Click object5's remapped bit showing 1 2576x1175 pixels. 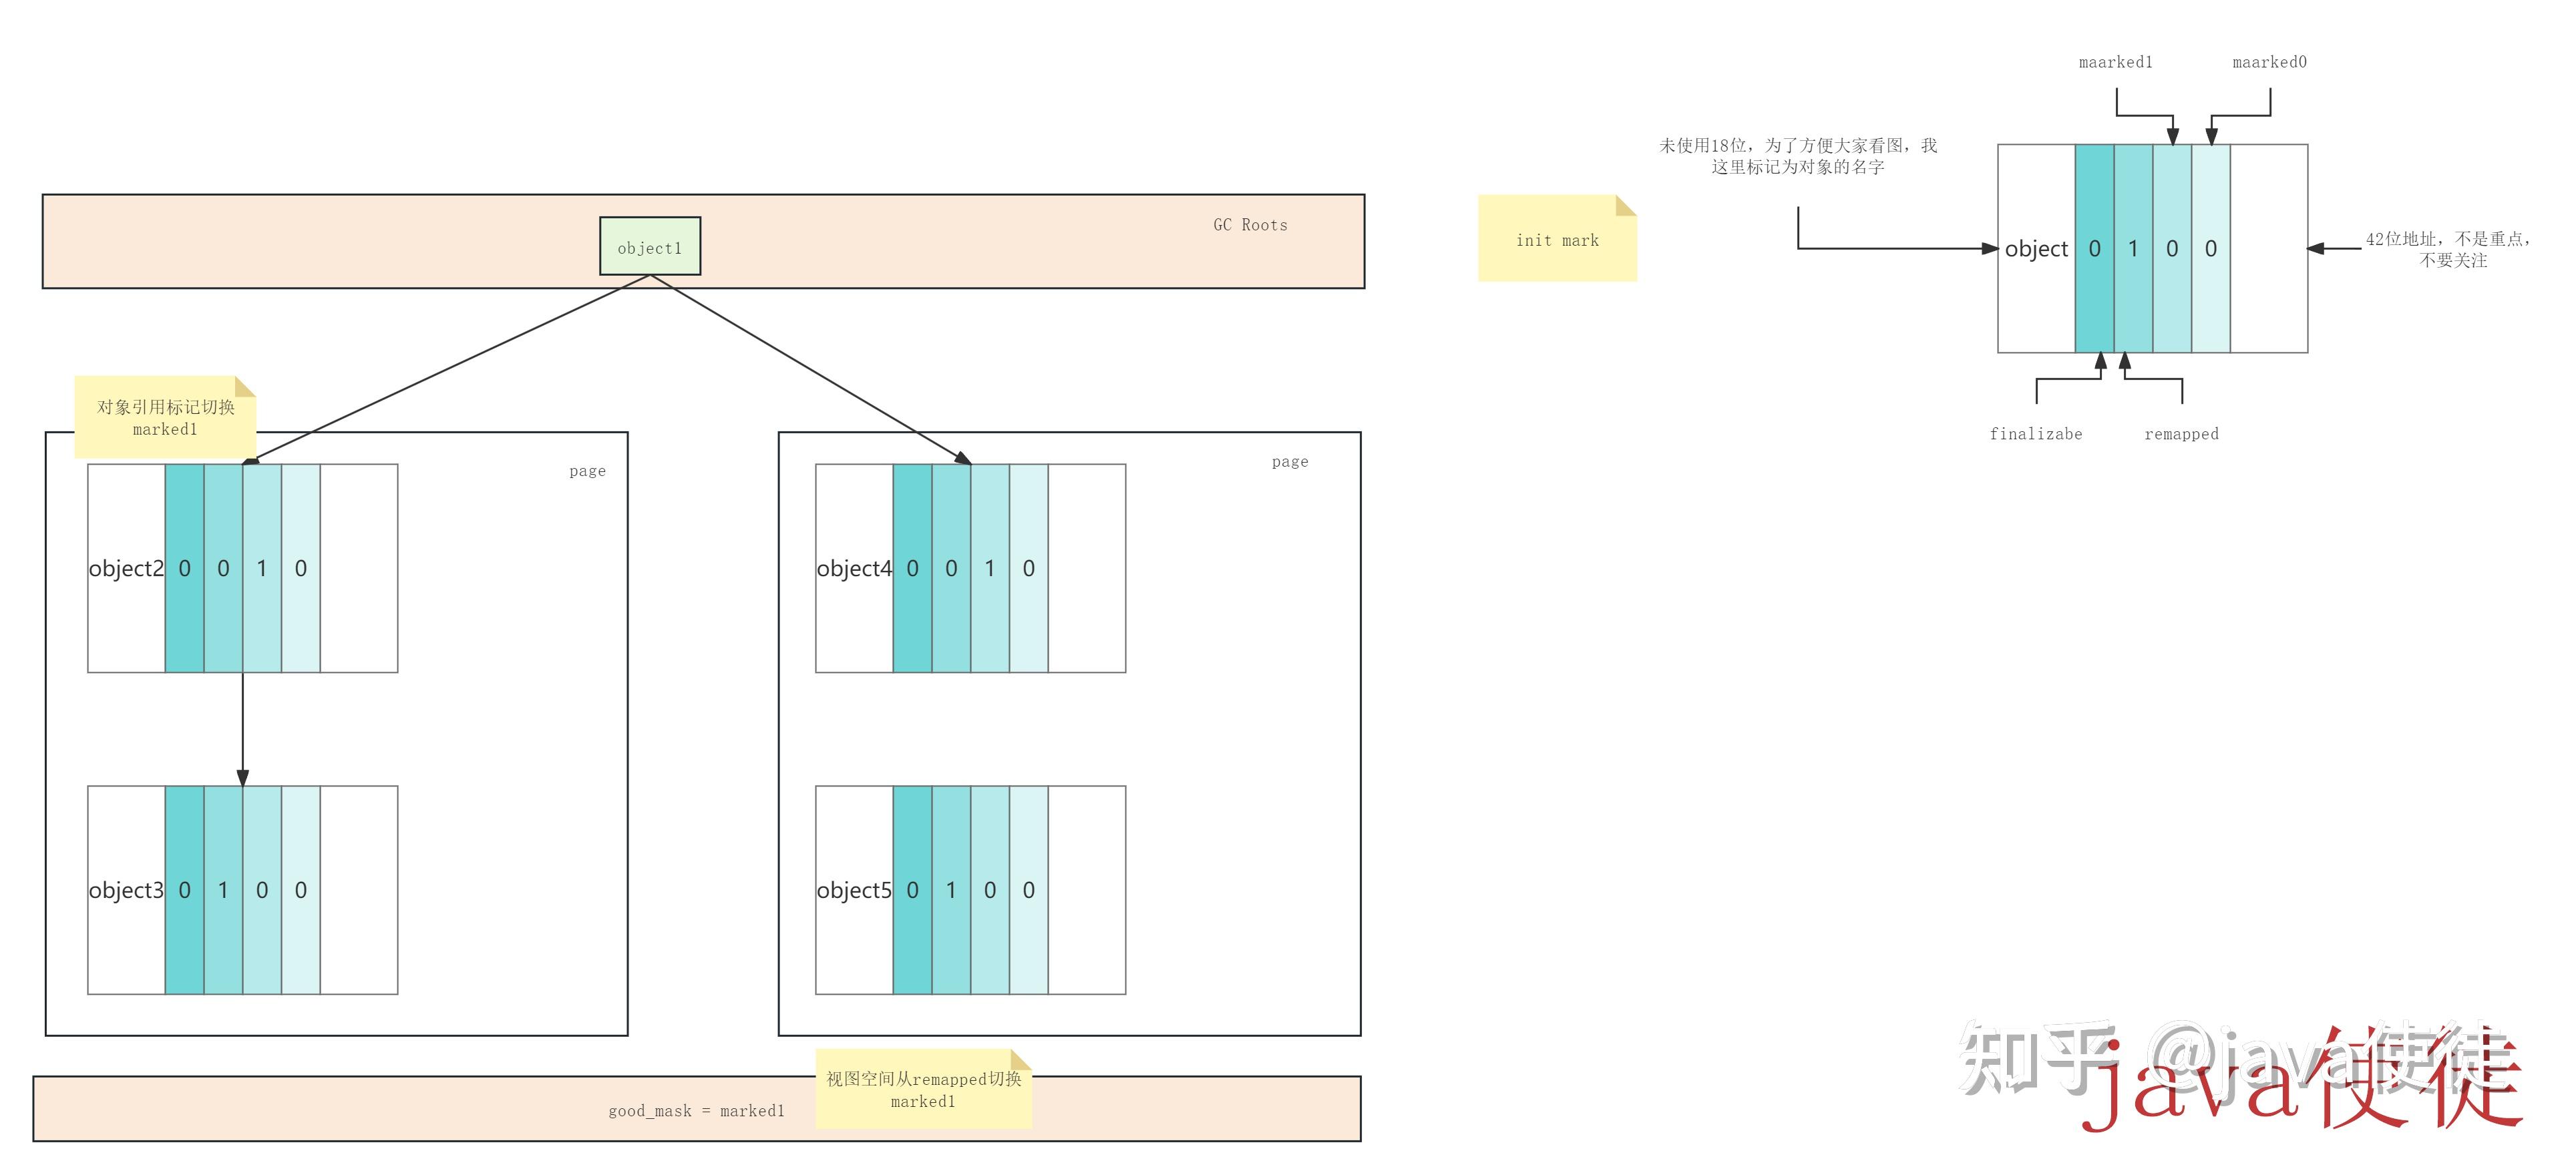[951, 890]
